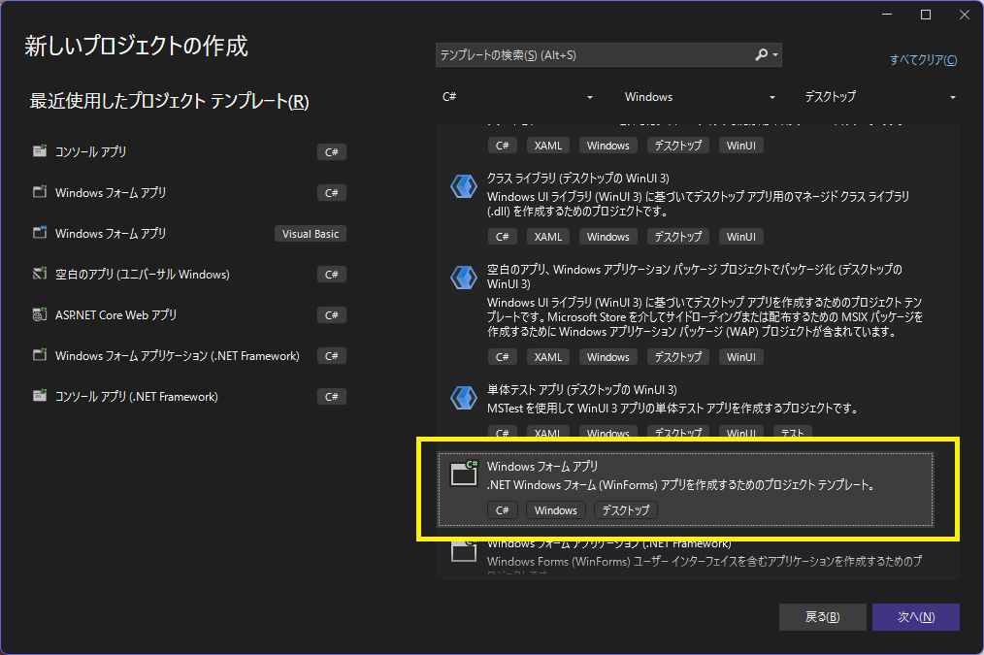Select the コンソール アプリ icon in recent templates
The height and width of the screenshot is (655, 984).
39,151
